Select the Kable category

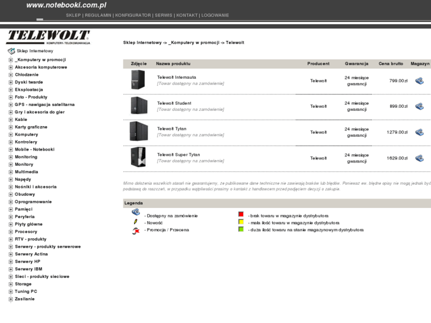tap(21, 120)
